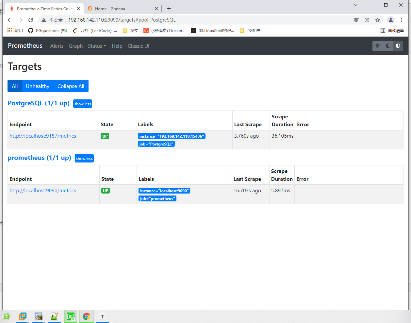Expand the Status dropdown menu
411x323 pixels.
[97, 46]
